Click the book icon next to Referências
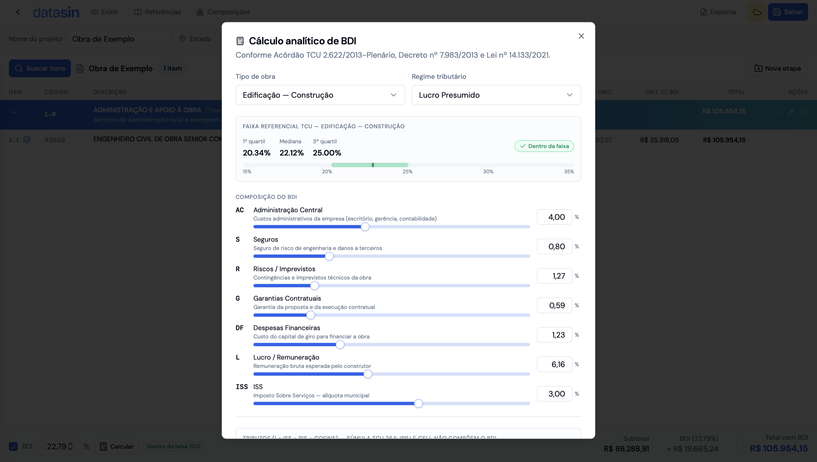The width and height of the screenshot is (817, 462). (138, 12)
